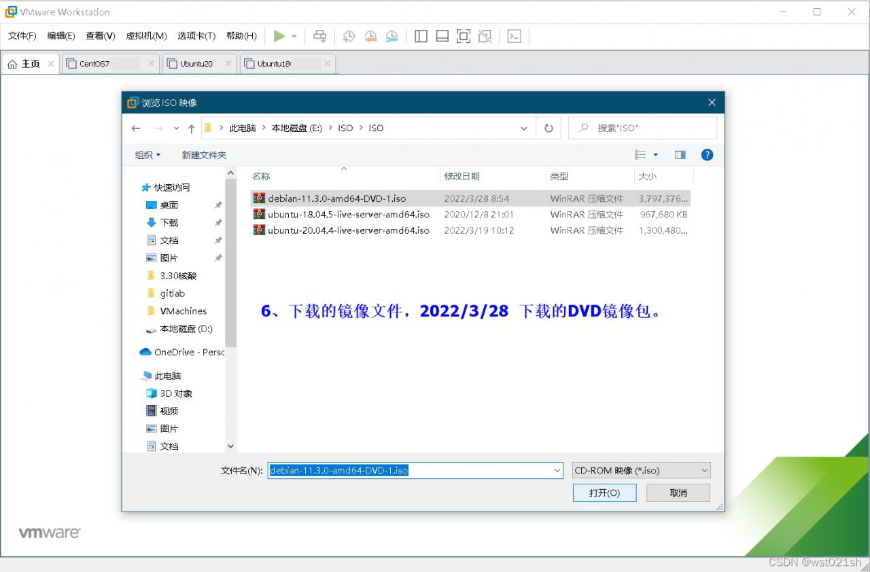Open the 文件(F) menu
870x572 pixels.
pyautogui.click(x=22, y=36)
